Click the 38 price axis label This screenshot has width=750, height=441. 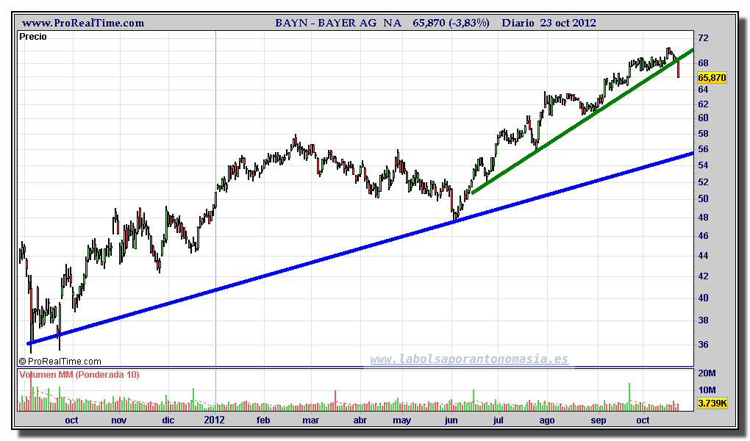click(x=703, y=320)
